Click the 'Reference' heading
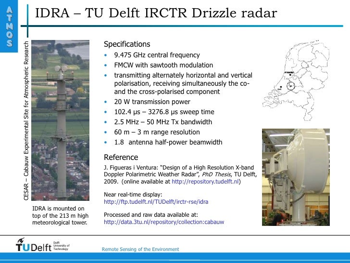350x263 pixels. click(x=121, y=157)
